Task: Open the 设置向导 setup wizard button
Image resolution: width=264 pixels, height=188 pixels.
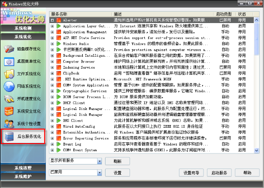Action: [x=191, y=172]
